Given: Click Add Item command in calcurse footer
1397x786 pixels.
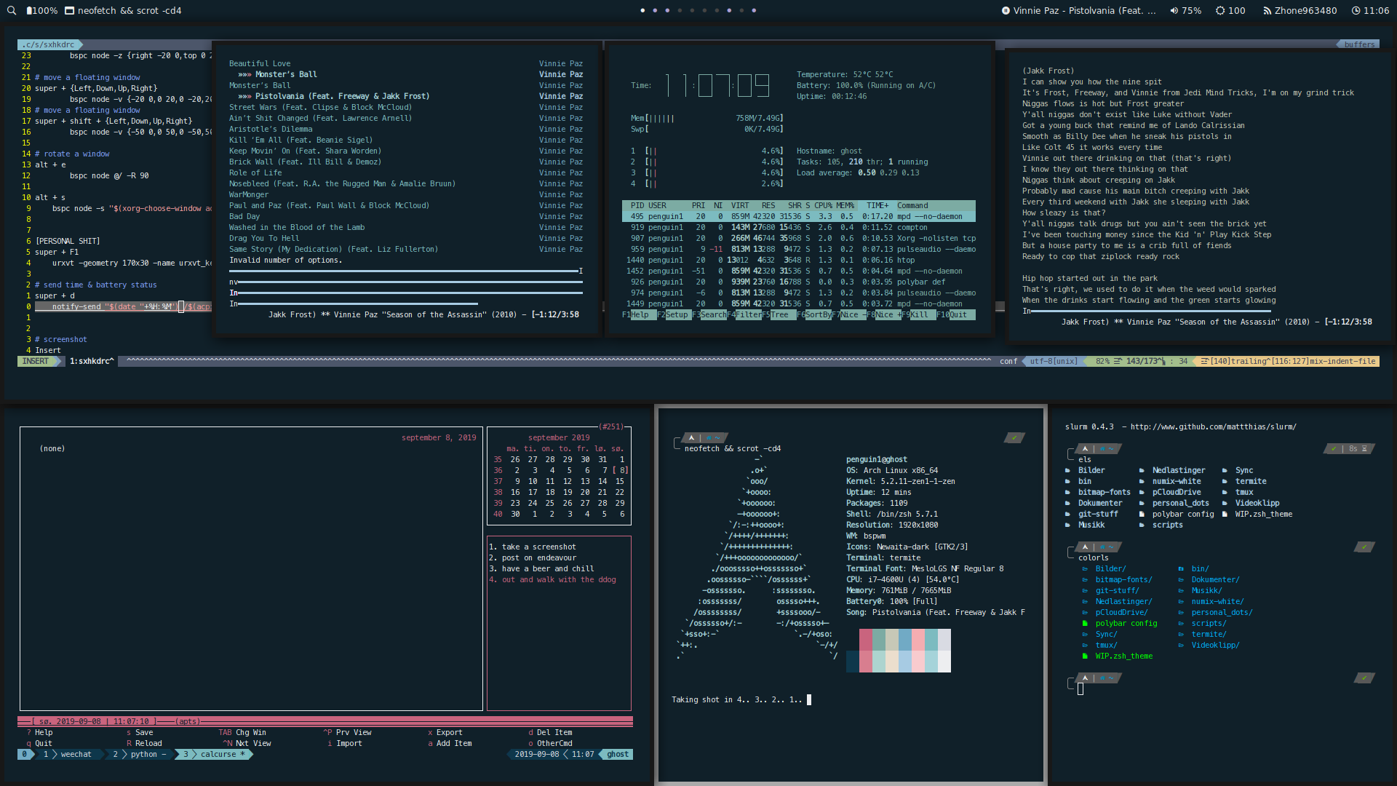Looking at the screenshot, I should click(x=450, y=744).
